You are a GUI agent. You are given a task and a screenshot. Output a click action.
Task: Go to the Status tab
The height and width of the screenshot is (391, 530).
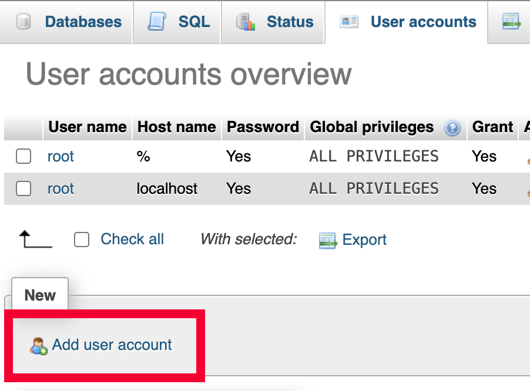point(290,22)
